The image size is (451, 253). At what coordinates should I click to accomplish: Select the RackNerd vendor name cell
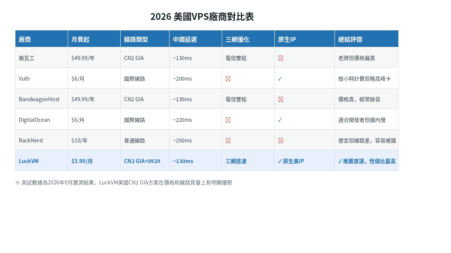pyautogui.click(x=42, y=140)
